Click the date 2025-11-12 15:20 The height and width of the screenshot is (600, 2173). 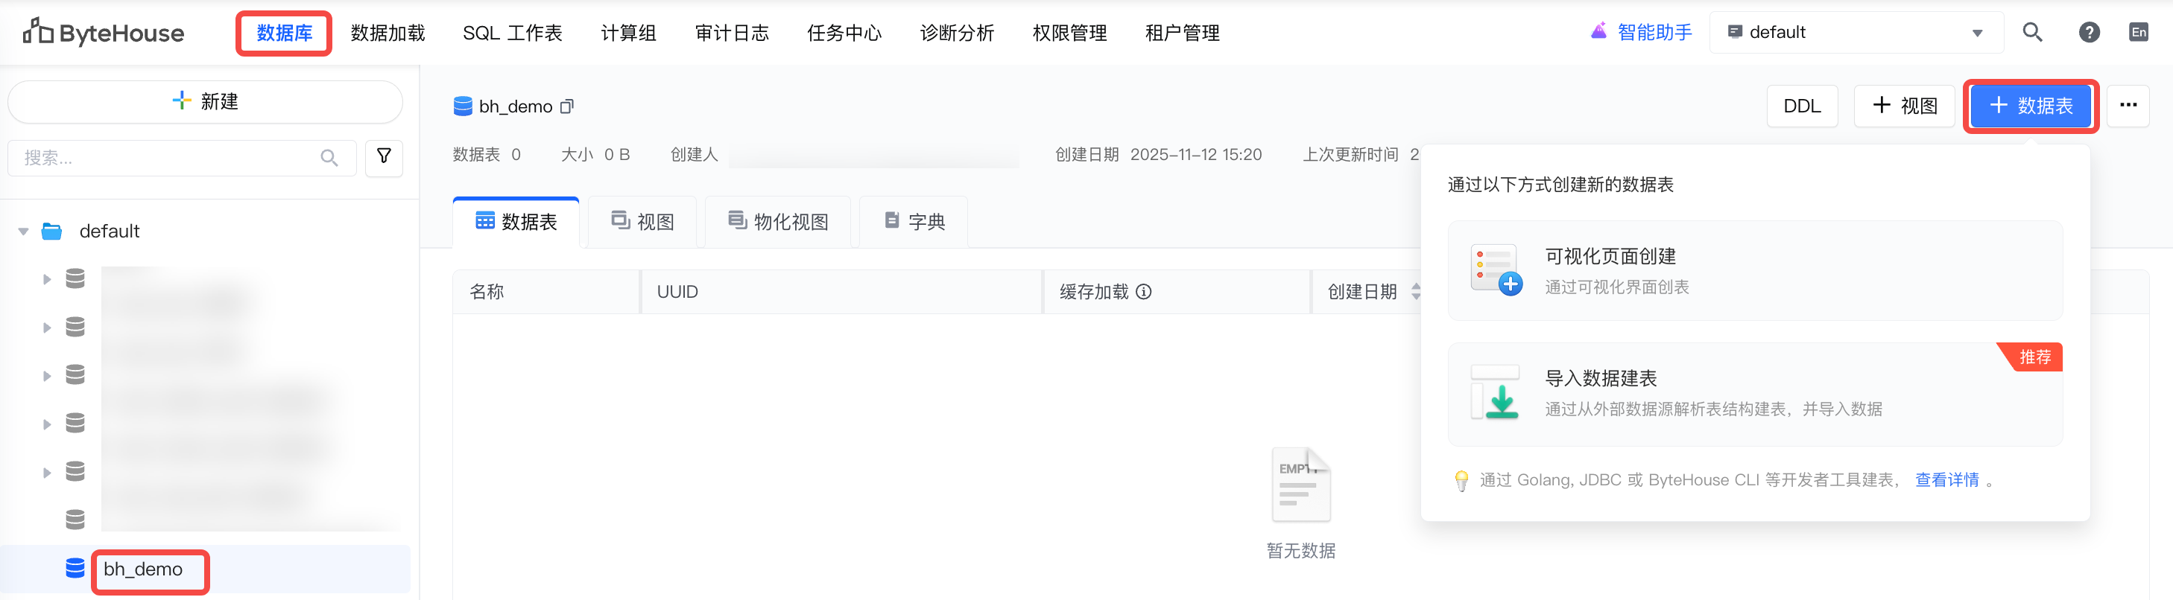(x=1196, y=154)
